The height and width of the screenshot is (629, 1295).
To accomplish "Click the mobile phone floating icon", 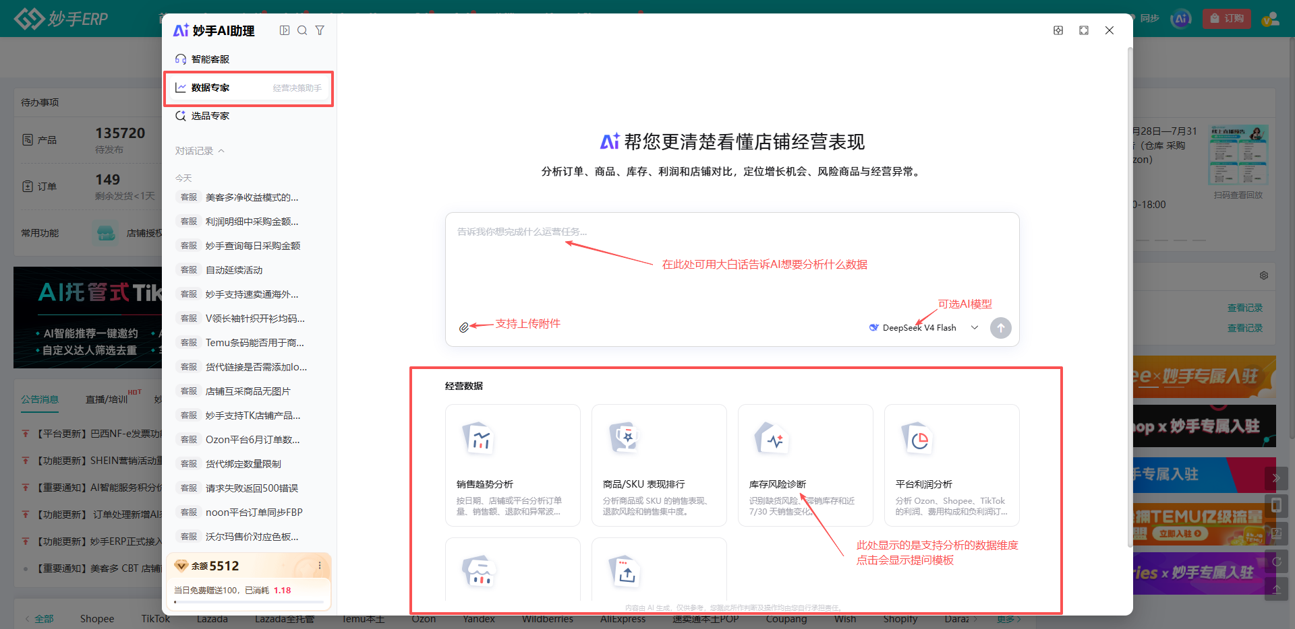I will tap(1276, 506).
